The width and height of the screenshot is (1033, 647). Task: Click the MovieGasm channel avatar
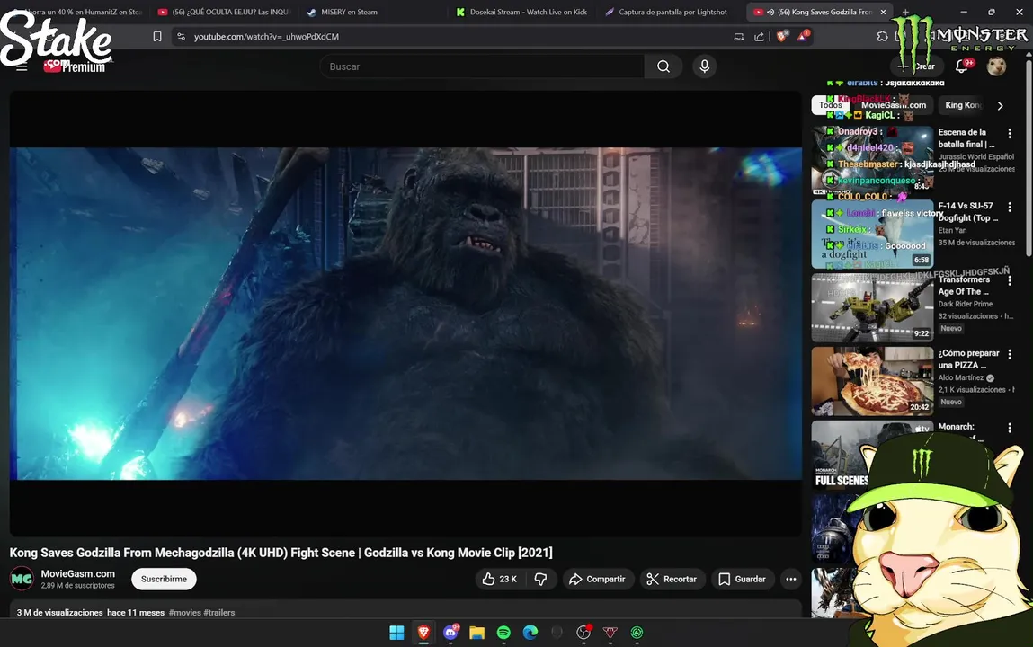tap(22, 580)
